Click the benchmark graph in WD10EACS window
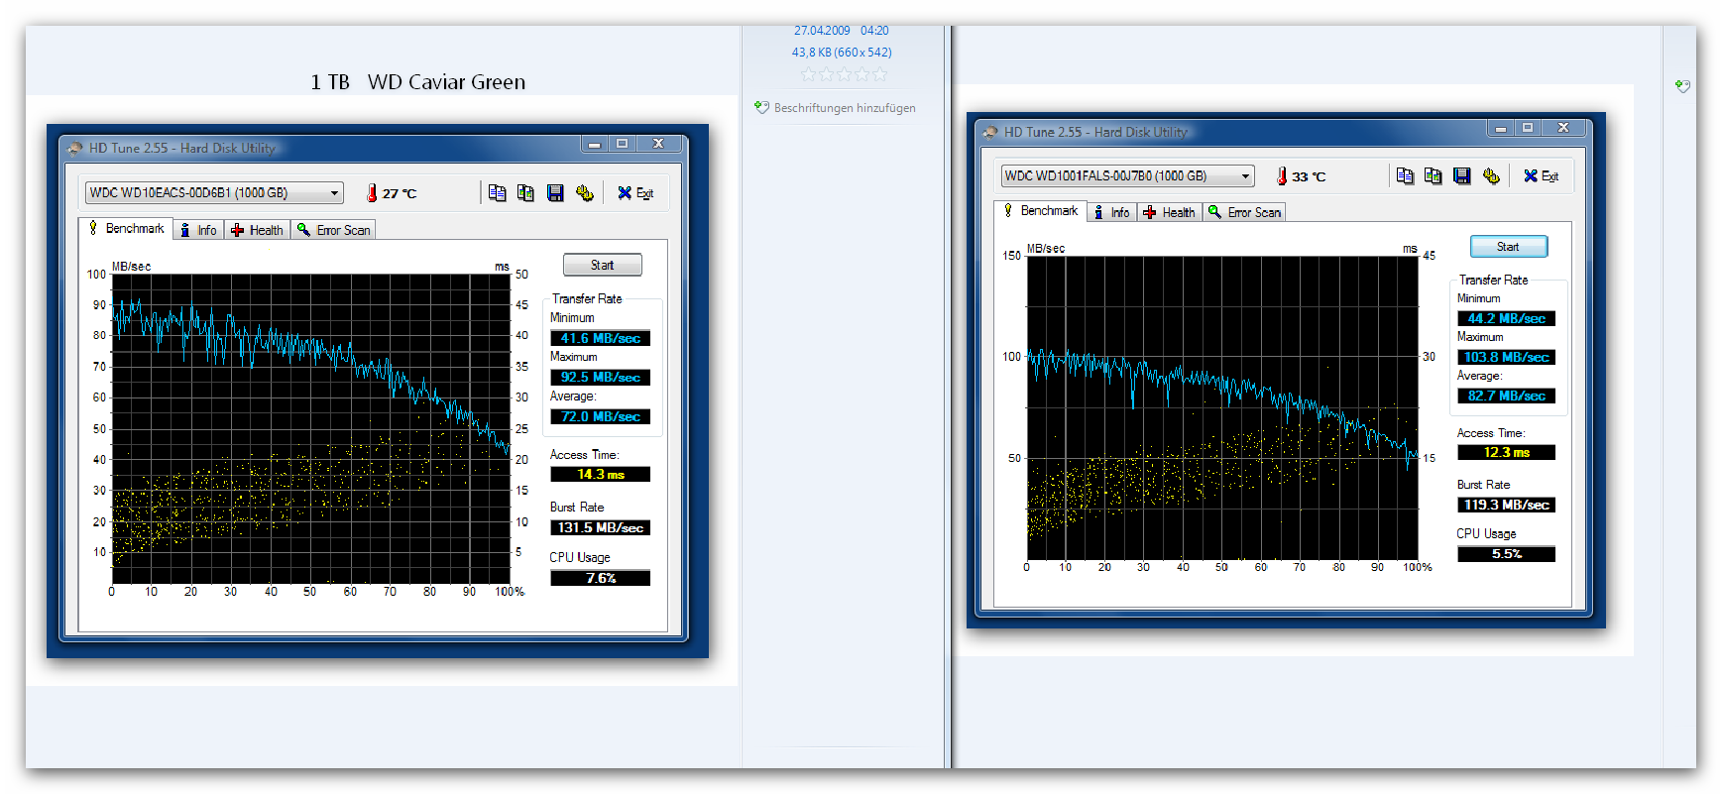 tap(311, 429)
